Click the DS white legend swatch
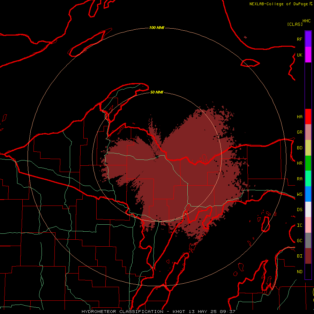The height and width of the screenshot is (314, 314). (x=308, y=209)
